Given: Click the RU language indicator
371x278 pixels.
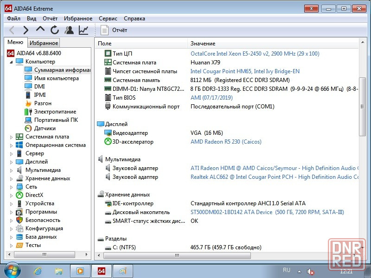Looking at the screenshot, I should pos(286,270).
